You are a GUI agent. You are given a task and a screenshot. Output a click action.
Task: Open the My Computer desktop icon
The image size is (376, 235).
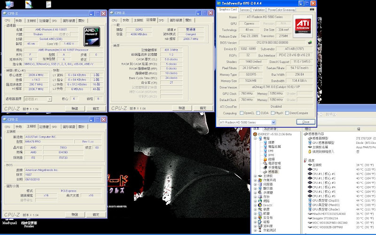(x=9, y=4)
